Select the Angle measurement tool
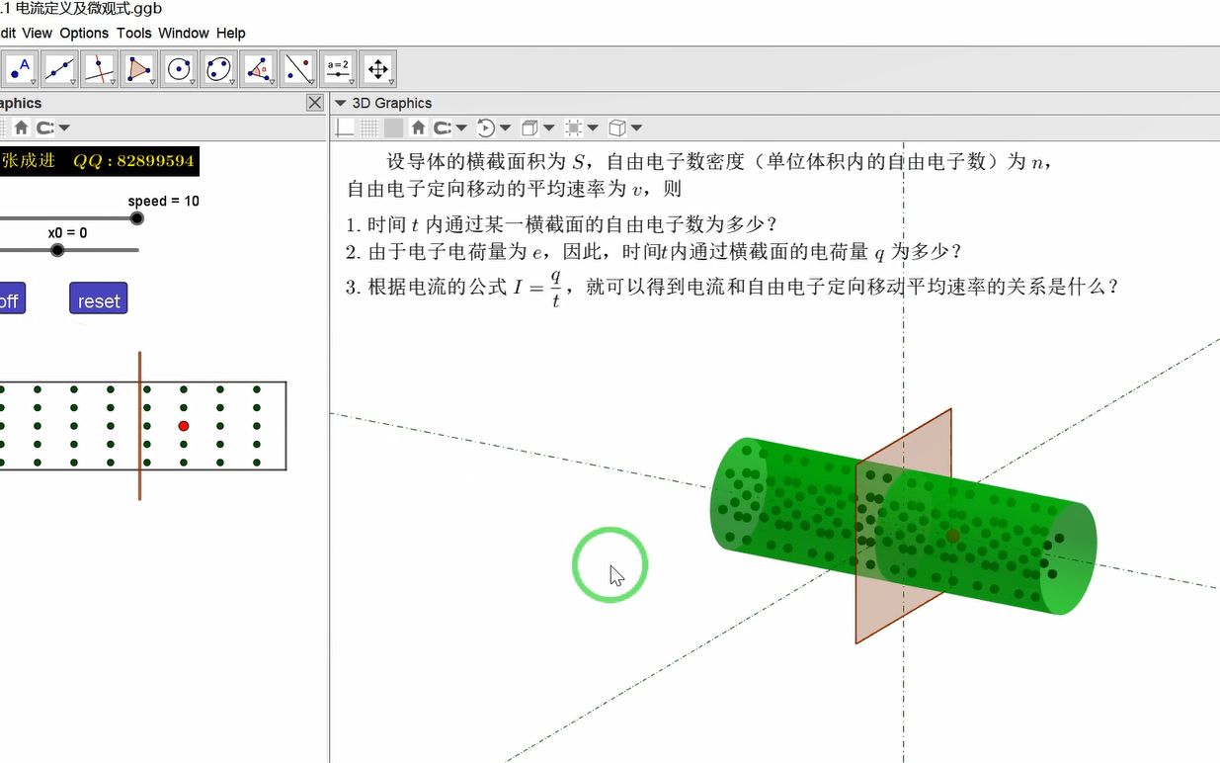This screenshot has height=763, width=1220. point(257,68)
